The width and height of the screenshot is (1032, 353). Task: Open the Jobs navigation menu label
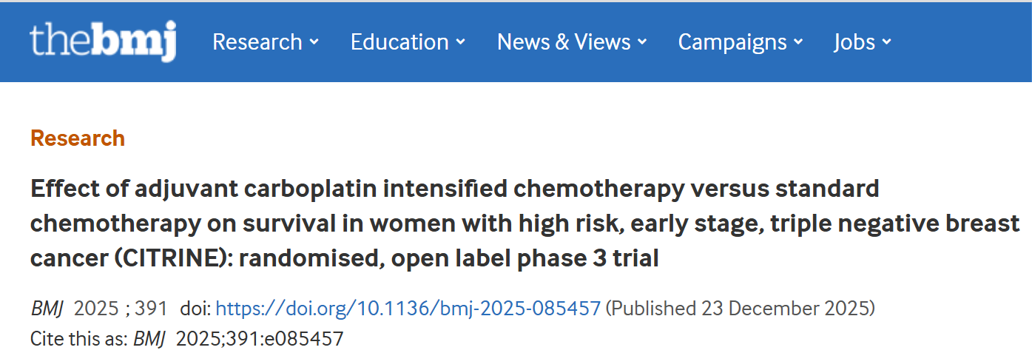point(854,42)
